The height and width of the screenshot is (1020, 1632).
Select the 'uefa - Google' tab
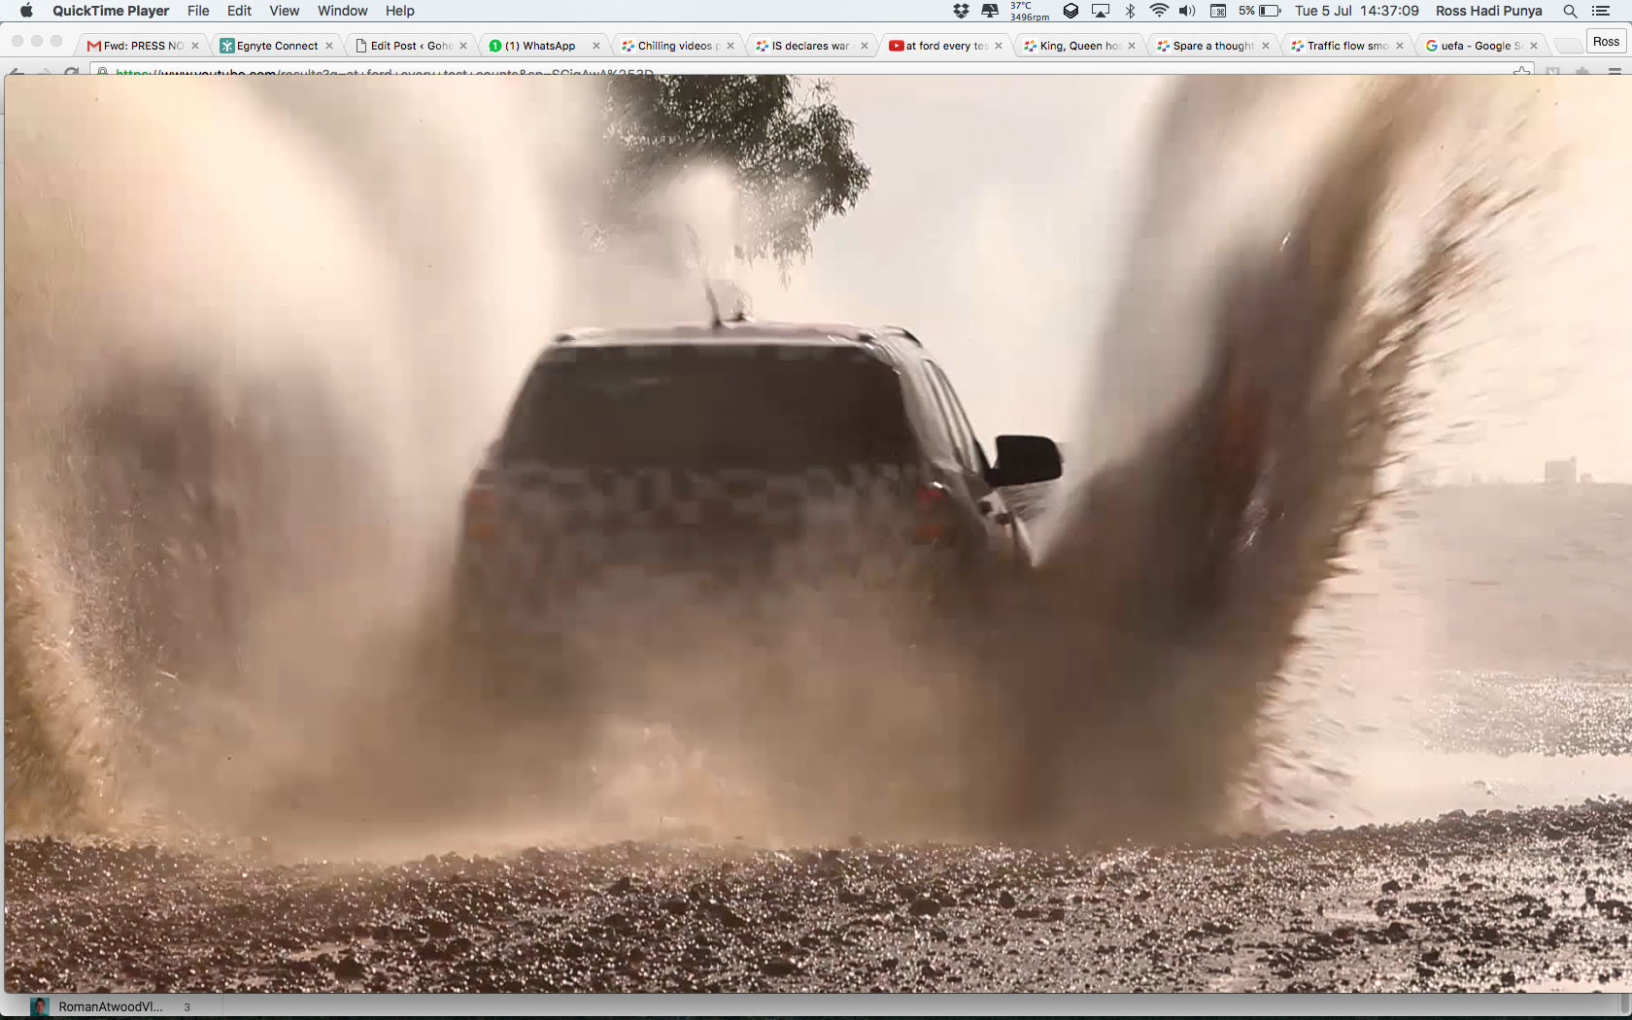[1472, 46]
